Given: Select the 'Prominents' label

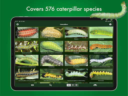Looking at the screenshot, I should [101, 81].
